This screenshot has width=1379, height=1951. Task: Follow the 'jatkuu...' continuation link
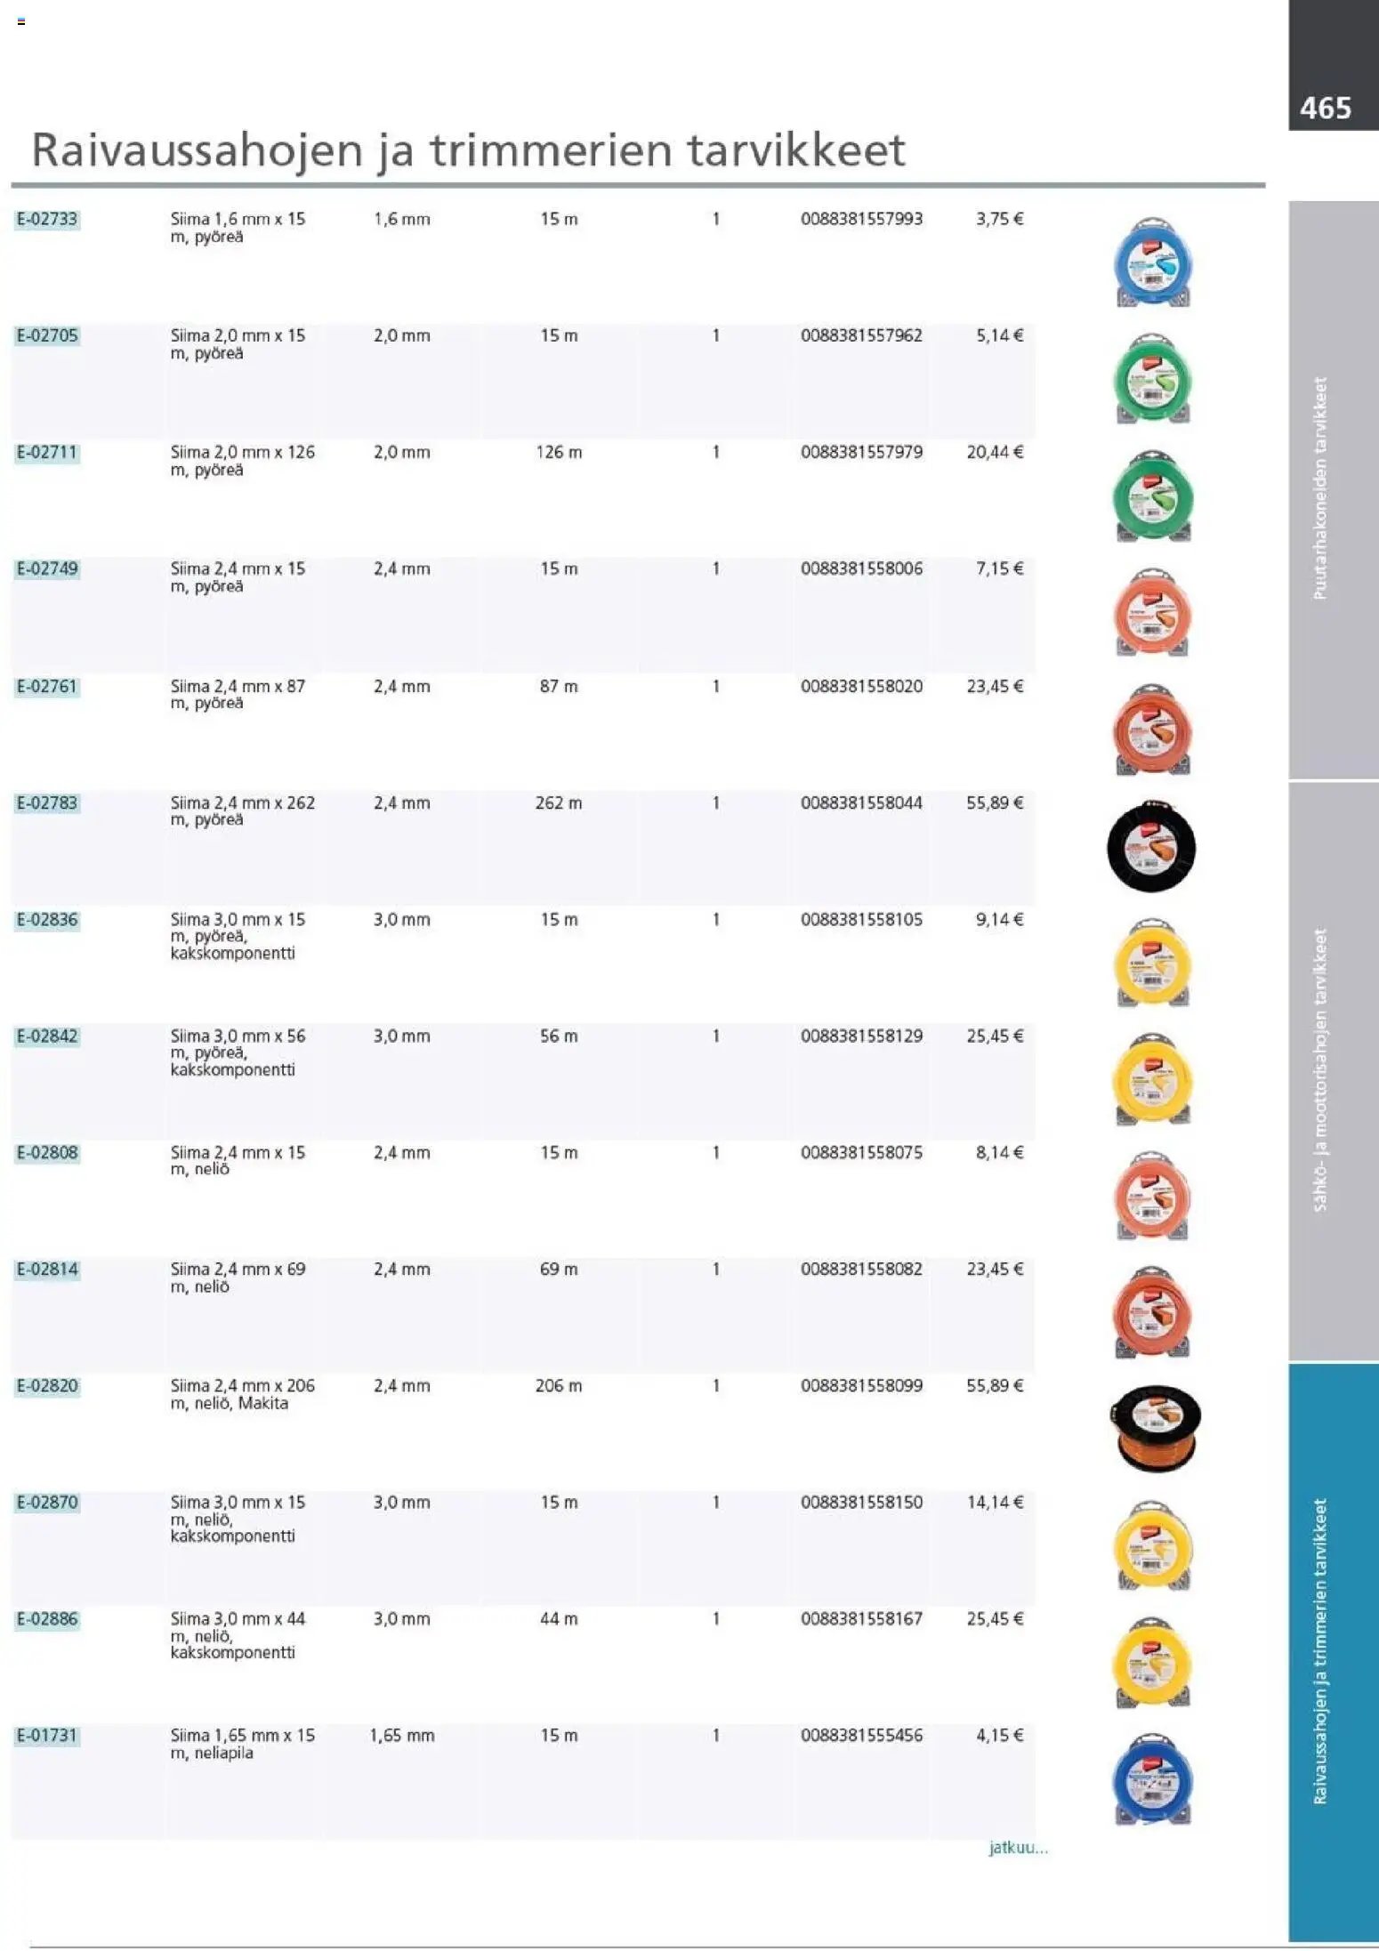[1018, 1848]
